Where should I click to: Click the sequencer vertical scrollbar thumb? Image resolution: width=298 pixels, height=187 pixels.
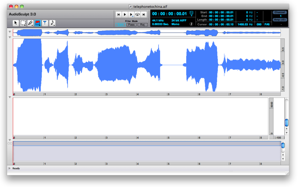click(x=283, y=145)
